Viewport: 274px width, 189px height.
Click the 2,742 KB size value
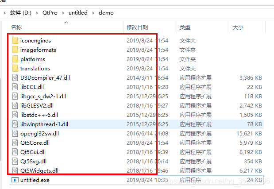(251, 106)
